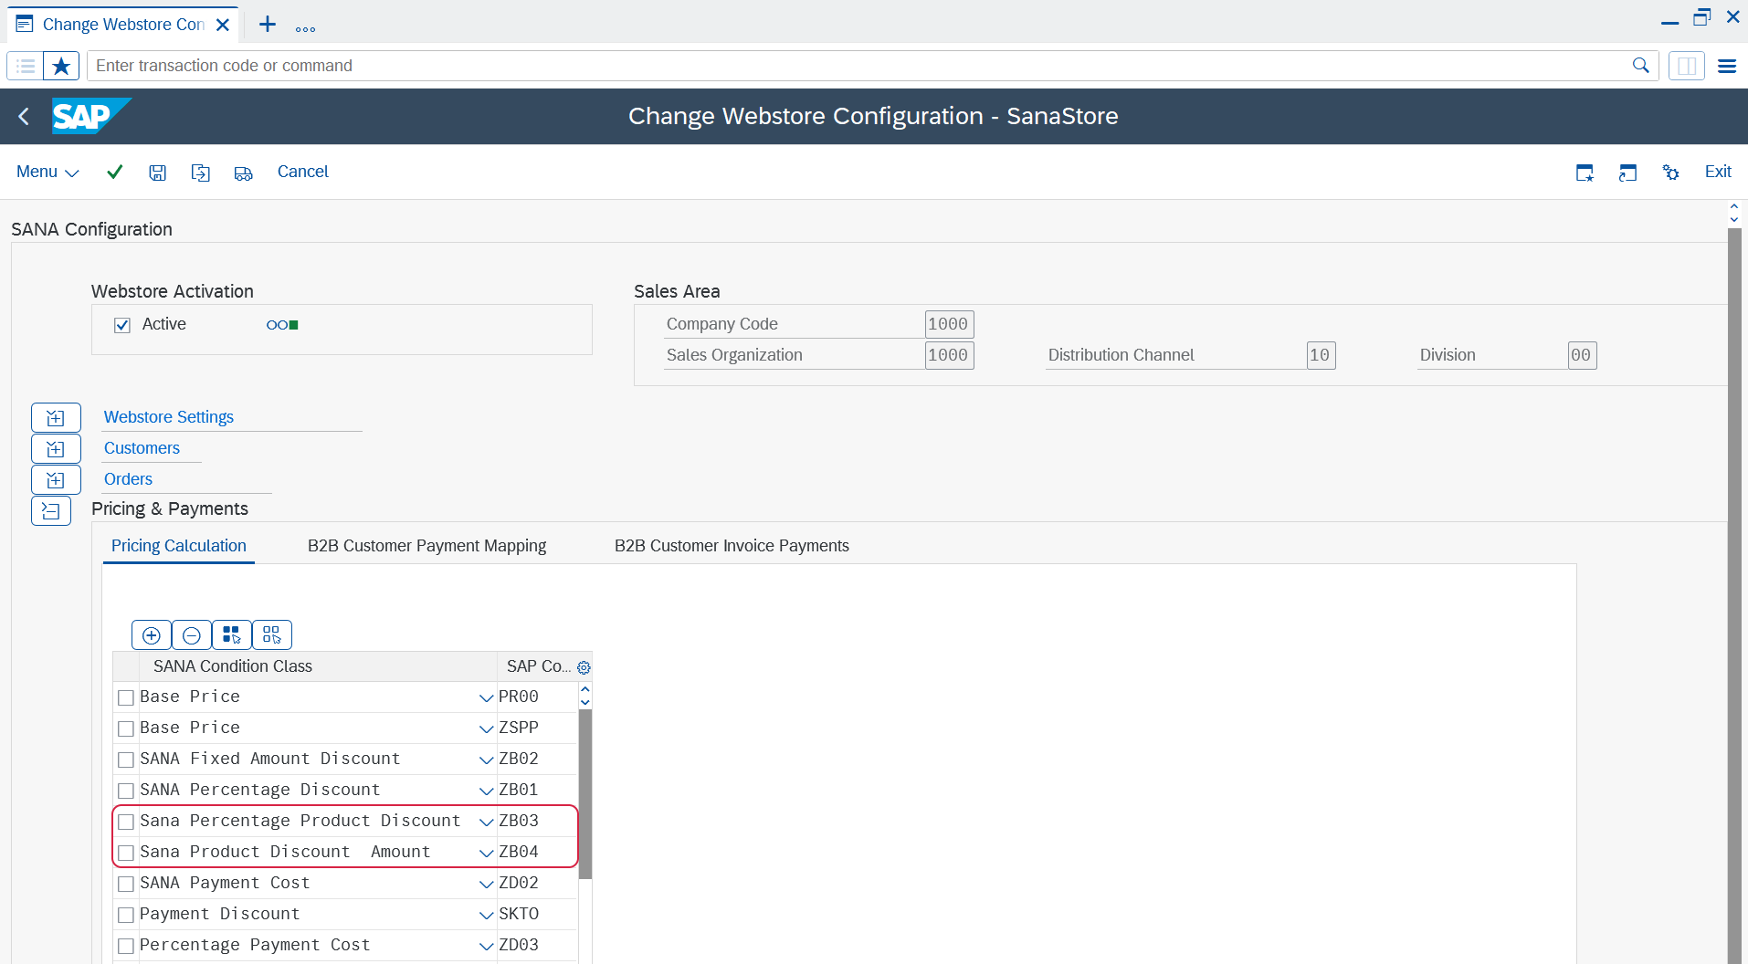Click the transport truck icon
Screen dimensions: 1748x964
pos(243,173)
